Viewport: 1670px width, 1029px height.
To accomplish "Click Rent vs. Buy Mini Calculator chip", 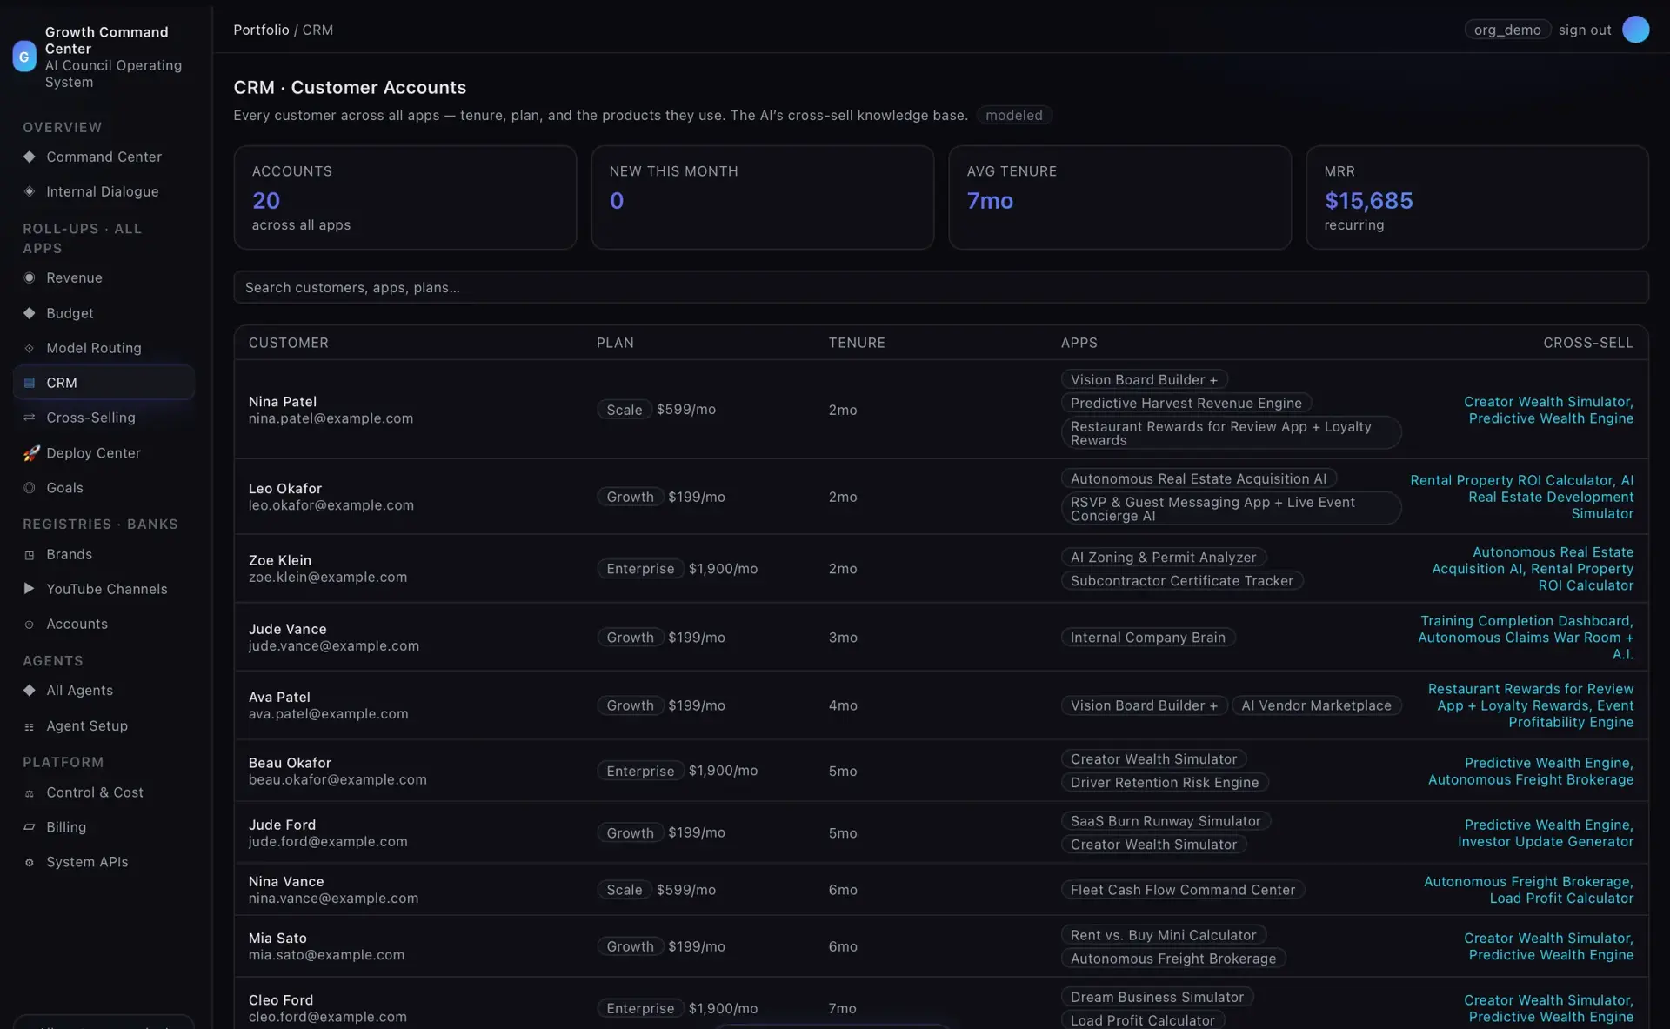I will point(1163,935).
